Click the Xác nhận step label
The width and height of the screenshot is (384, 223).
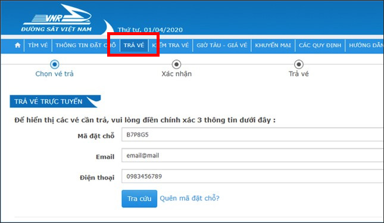[176, 74]
